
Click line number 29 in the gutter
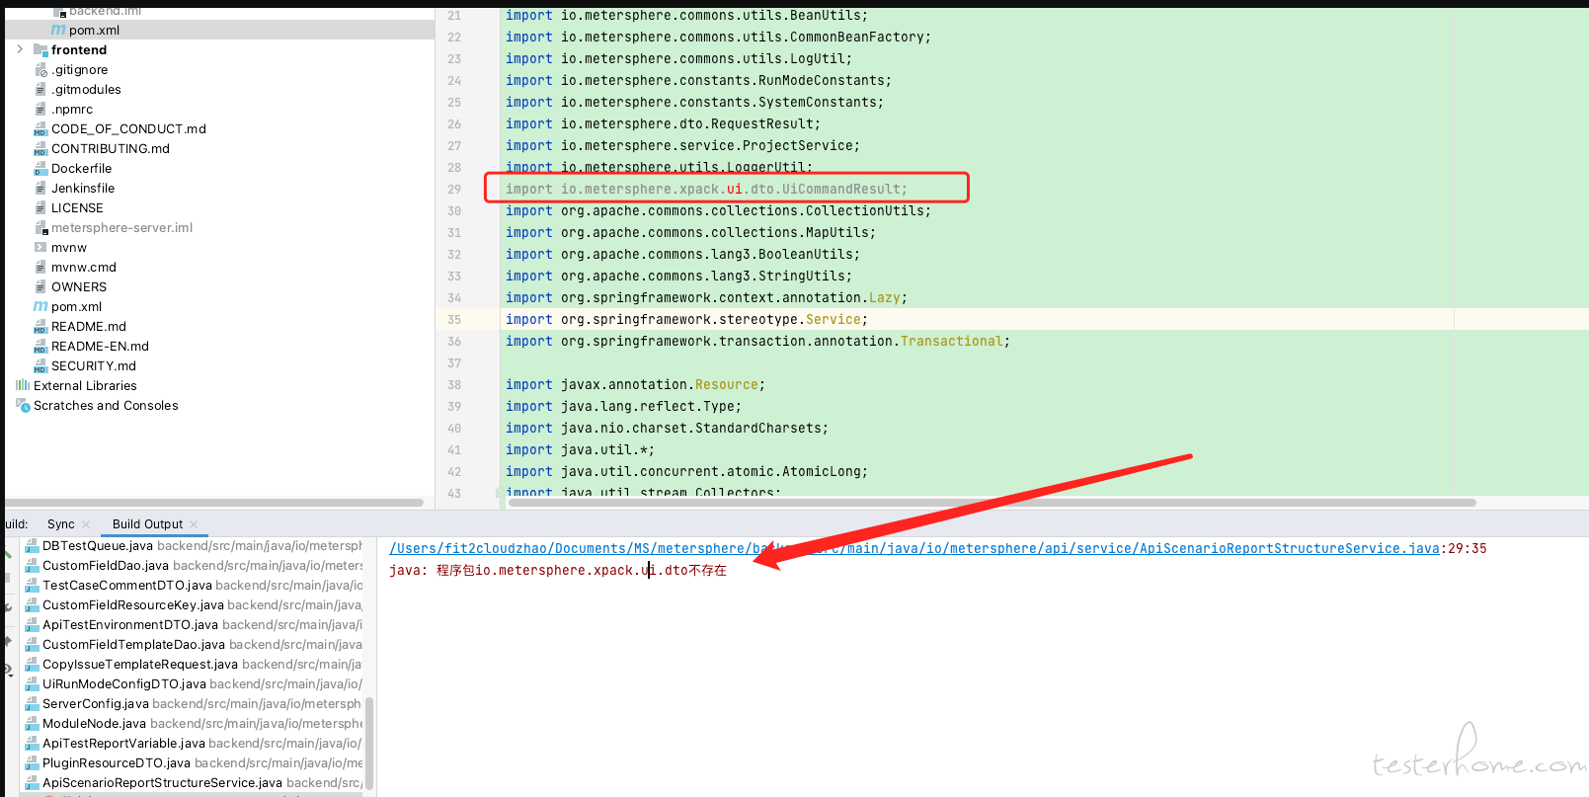click(x=454, y=190)
